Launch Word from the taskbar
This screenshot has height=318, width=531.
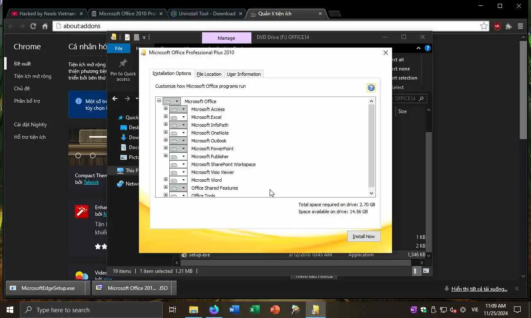234,310
